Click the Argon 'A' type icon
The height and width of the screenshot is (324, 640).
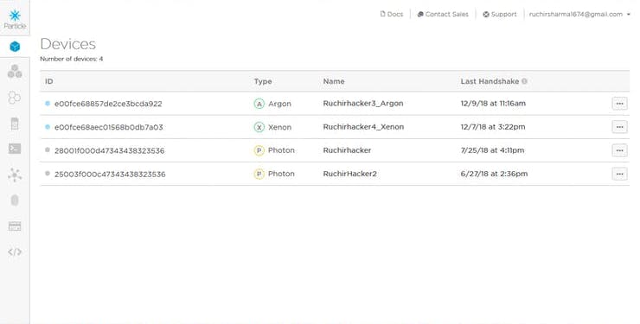(x=259, y=104)
